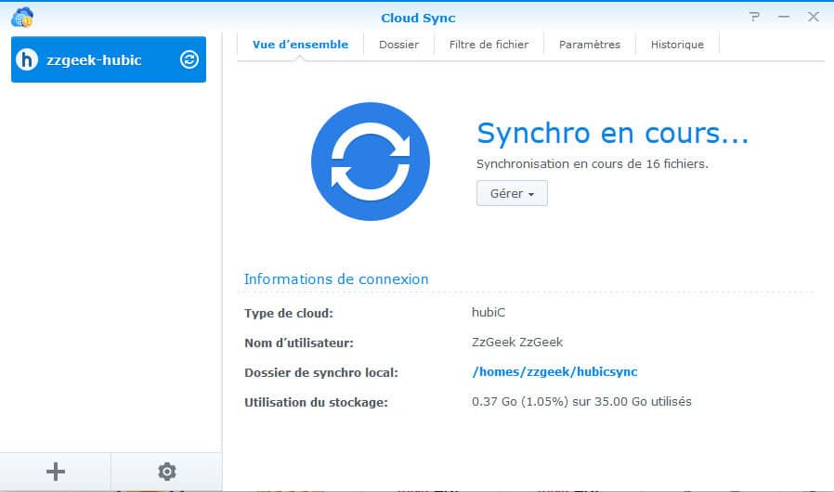Viewport: 834px width, 492px height.
Task: Select the zzgeek-hubic connection
Action: click(x=109, y=59)
